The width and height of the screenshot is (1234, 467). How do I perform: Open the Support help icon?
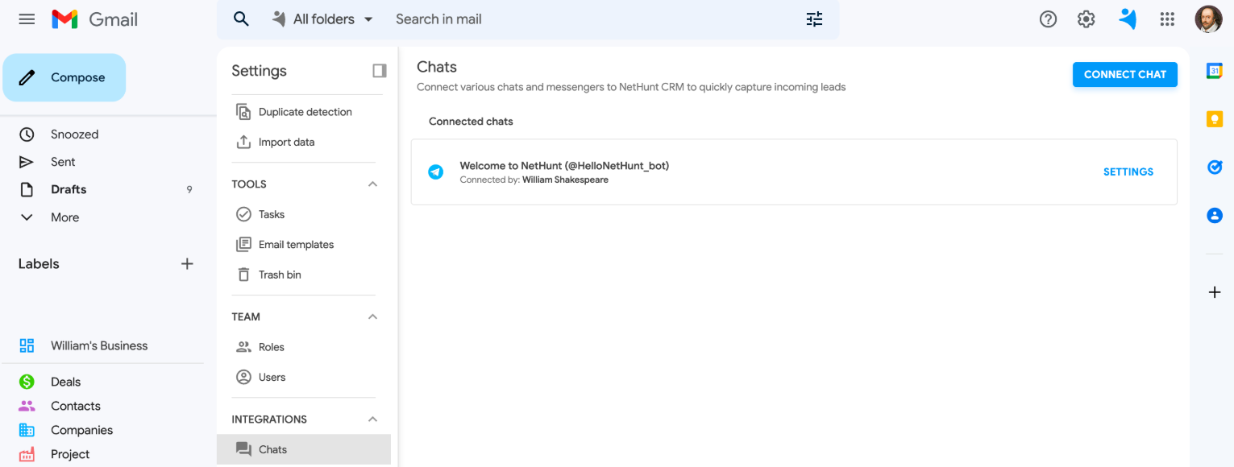1048,19
